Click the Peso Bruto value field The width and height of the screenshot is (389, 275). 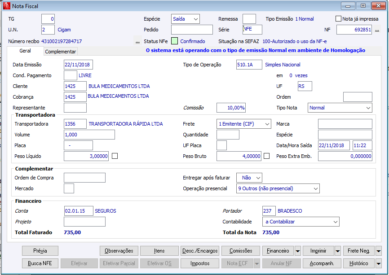239,156
